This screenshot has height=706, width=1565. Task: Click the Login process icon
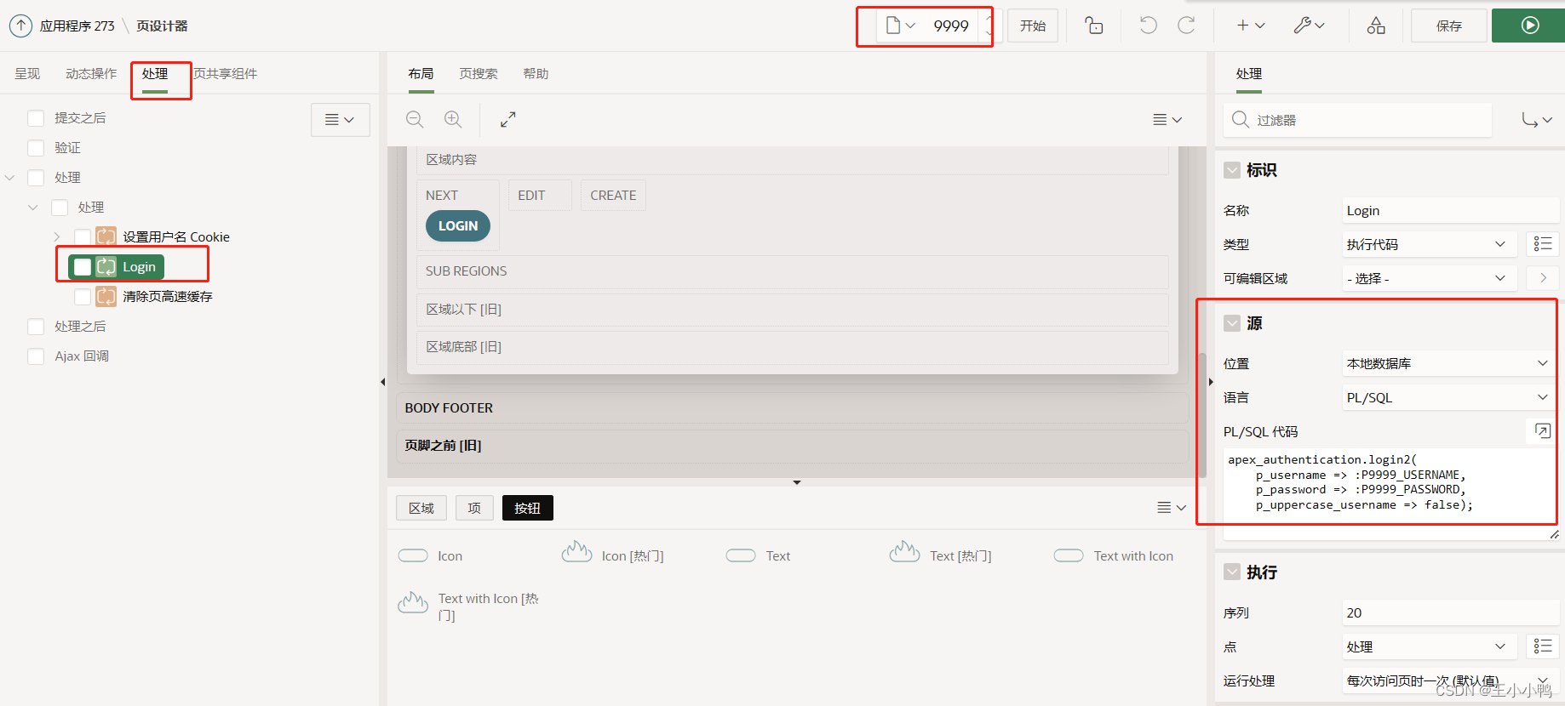pos(106,267)
